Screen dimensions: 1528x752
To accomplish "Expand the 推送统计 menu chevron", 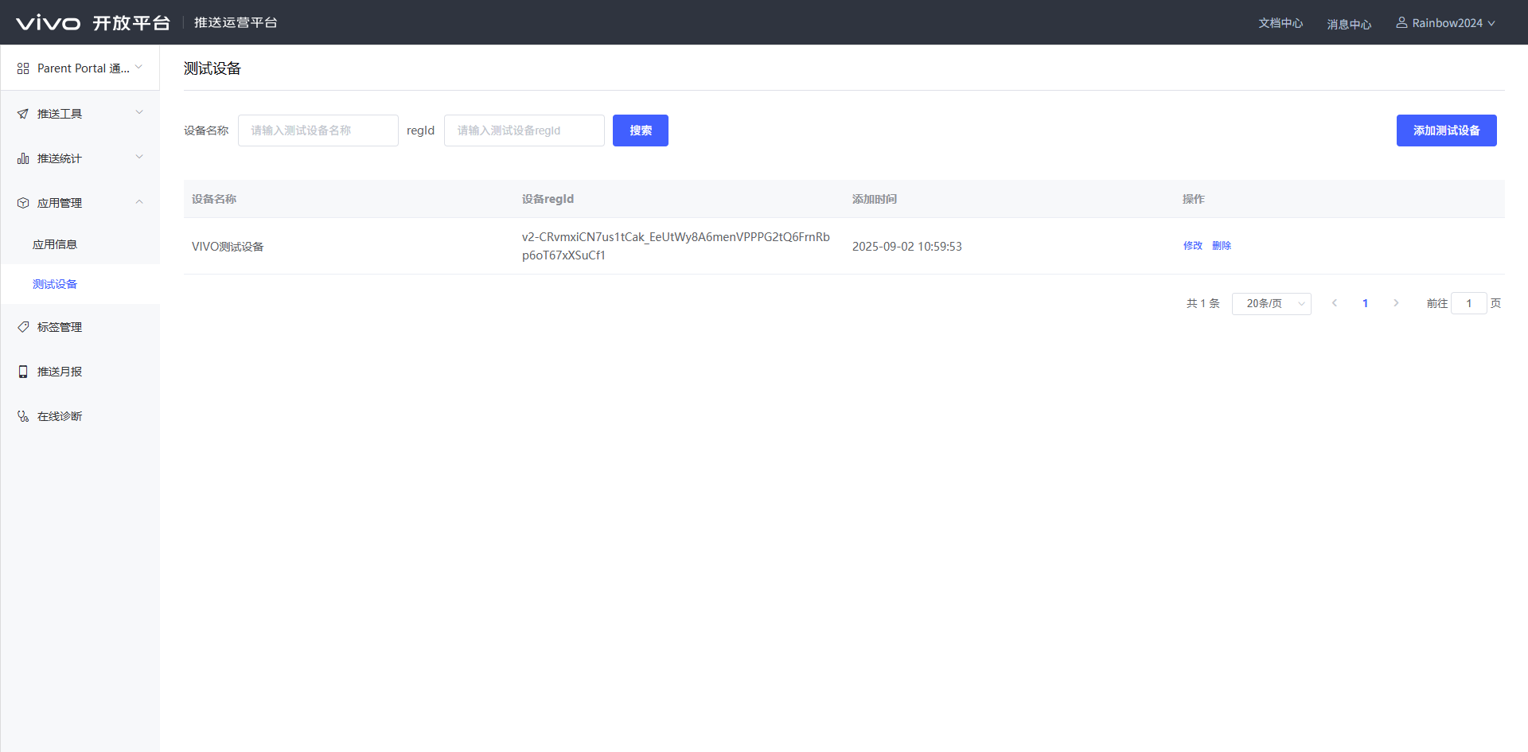I will pyautogui.click(x=139, y=158).
